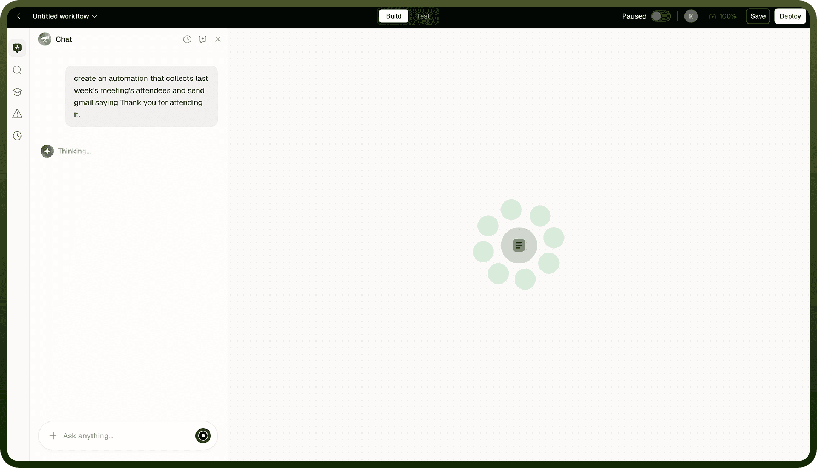Open the AI chat sidebar icon
The height and width of the screenshot is (468, 817).
click(x=18, y=48)
